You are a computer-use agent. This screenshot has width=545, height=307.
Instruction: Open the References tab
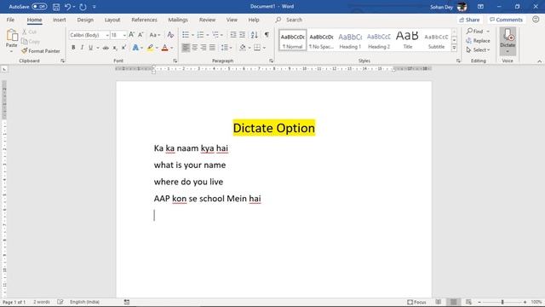point(144,20)
